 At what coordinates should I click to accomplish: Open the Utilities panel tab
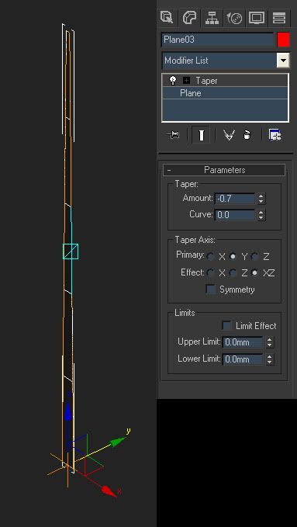pyautogui.click(x=279, y=18)
